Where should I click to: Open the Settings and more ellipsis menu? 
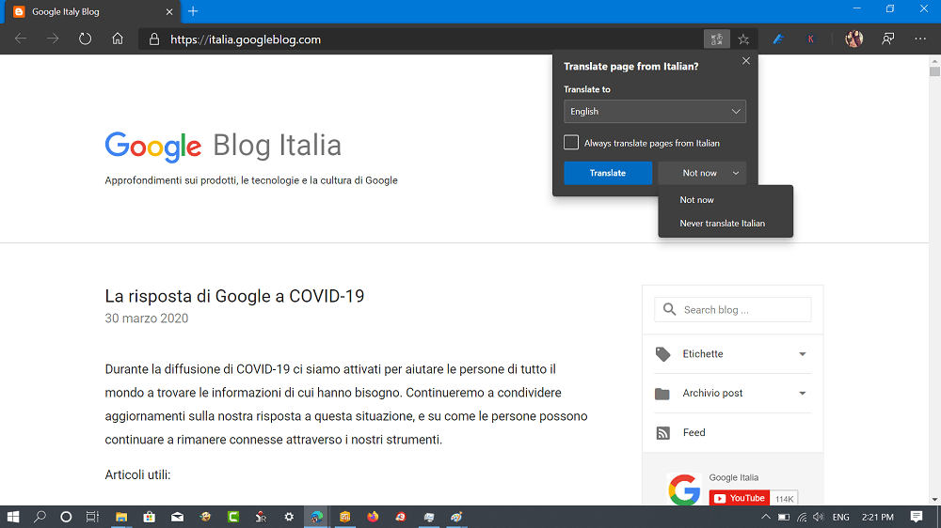tap(920, 39)
